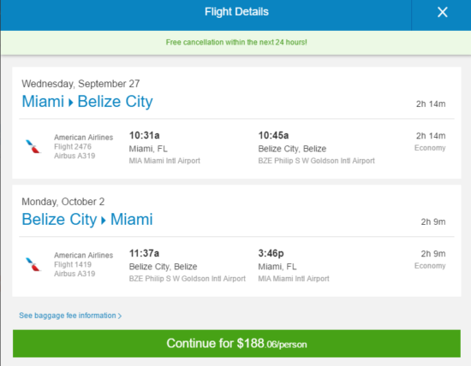The width and height of the screenshot is (471, 366).
Task: Click the Free cancellation within 24 hours banner
Action: [236, 42]
